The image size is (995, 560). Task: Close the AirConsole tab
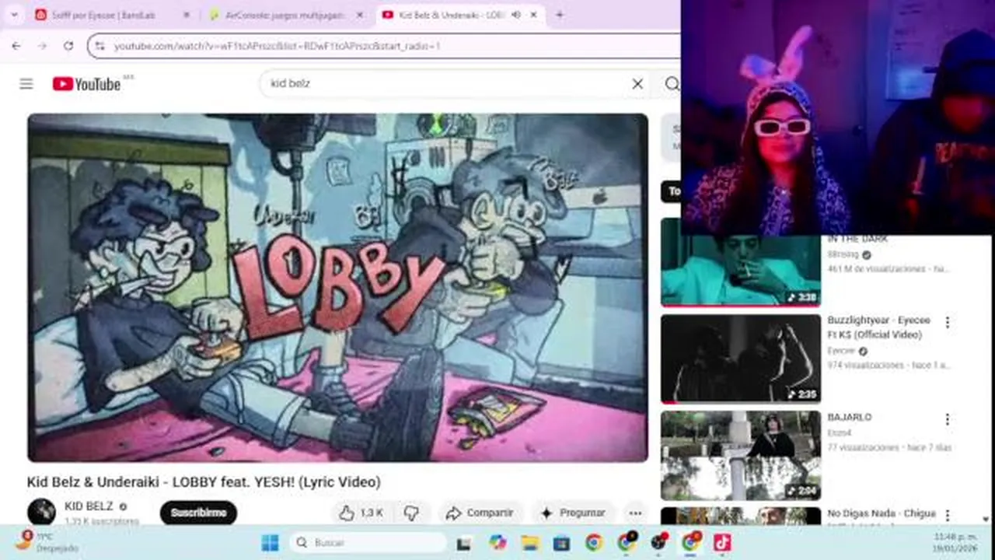point(361,15)
